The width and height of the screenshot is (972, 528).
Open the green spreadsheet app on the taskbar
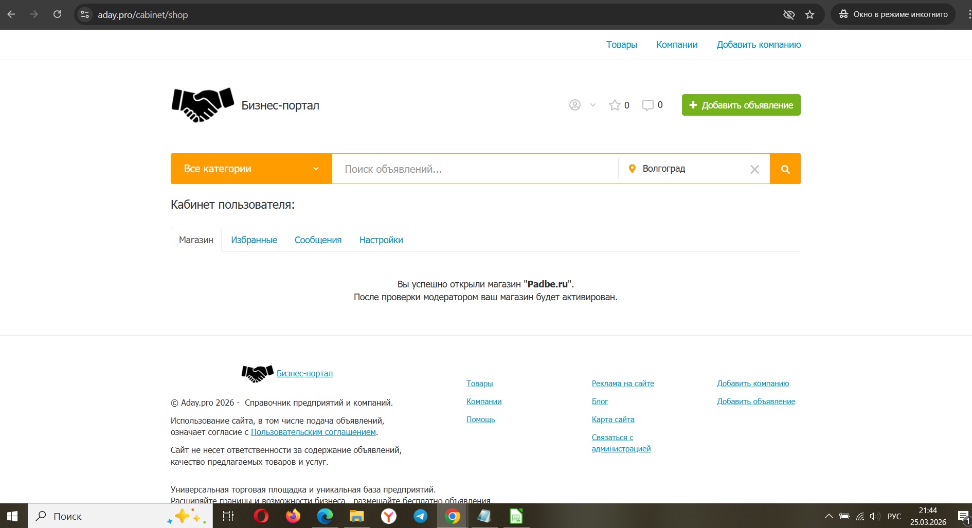(x=516, y=516)
